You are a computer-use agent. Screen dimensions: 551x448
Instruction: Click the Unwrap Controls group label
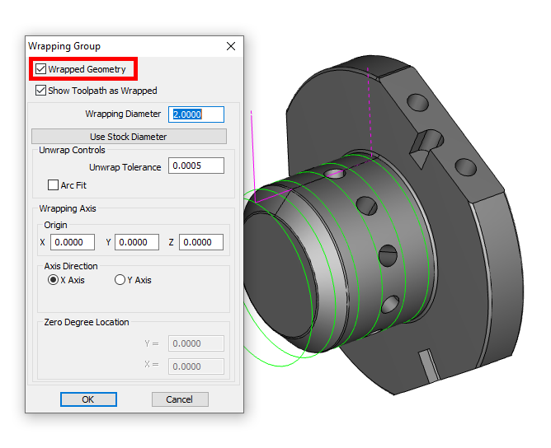[x=72, y=150]
